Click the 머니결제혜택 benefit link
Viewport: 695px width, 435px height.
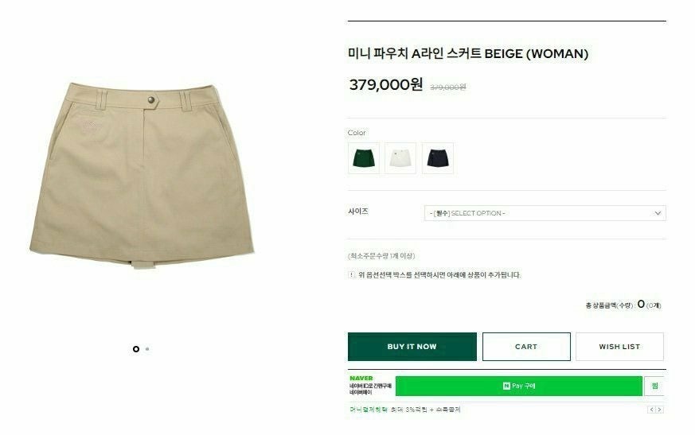pos(369,410)
